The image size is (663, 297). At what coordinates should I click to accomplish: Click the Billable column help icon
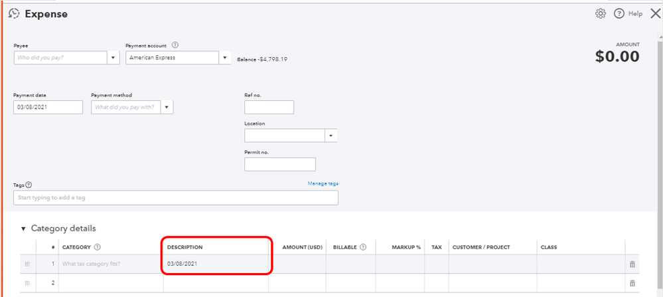pos(363,247)
